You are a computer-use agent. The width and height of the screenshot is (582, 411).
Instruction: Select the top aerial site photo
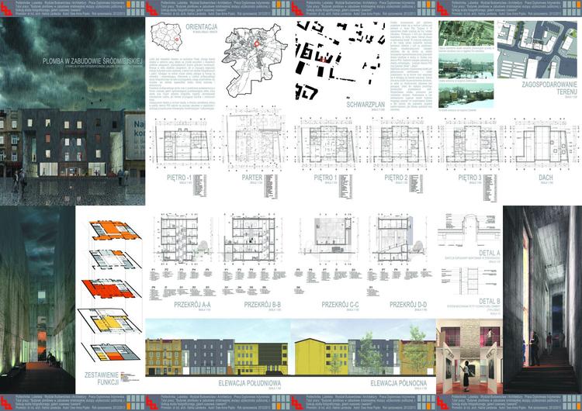466,33
